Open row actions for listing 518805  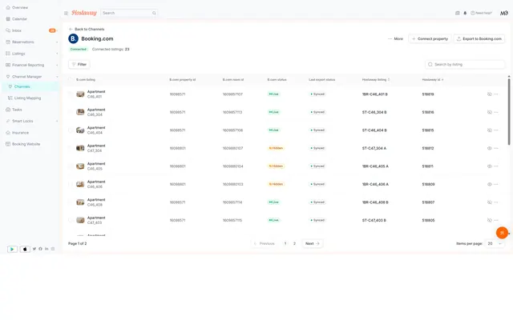click(x=496, y=220)
